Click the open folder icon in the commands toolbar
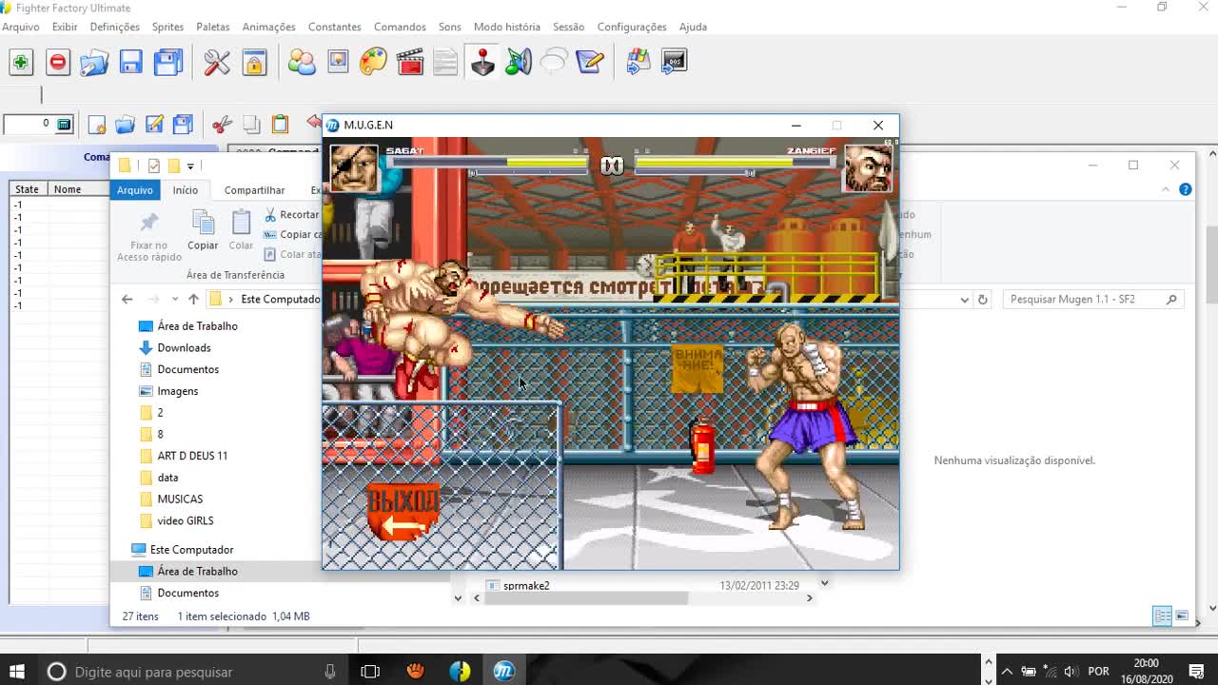 click(x=125, y=125)
